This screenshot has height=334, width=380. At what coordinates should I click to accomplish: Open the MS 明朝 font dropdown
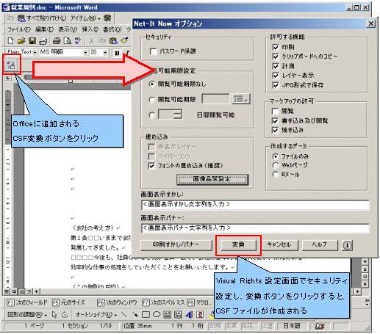click(x=85, y=53)
